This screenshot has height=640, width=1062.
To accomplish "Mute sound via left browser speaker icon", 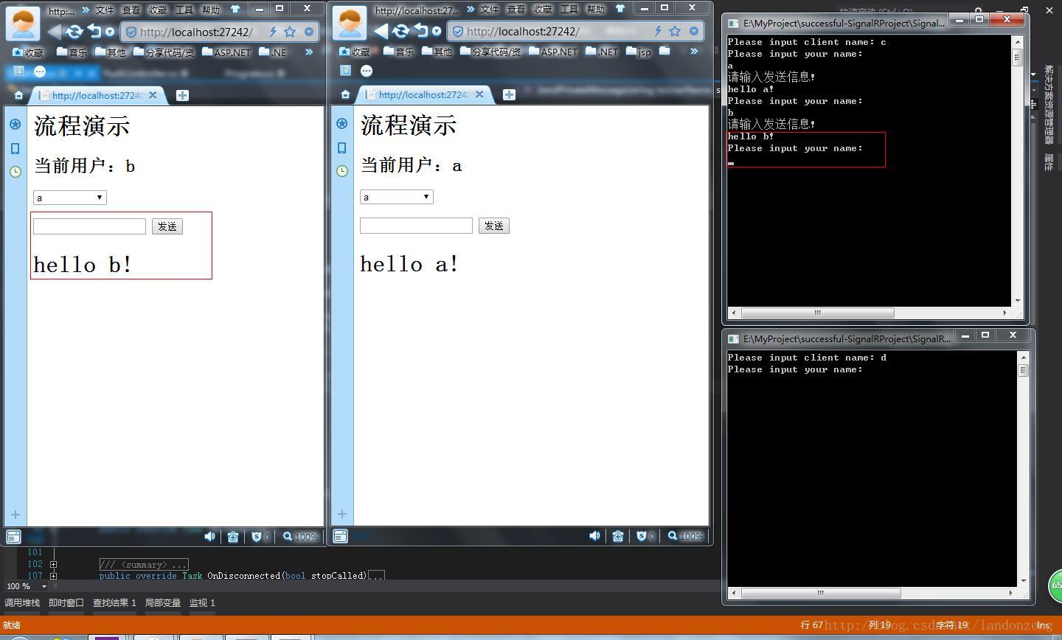I will (209, 537).
